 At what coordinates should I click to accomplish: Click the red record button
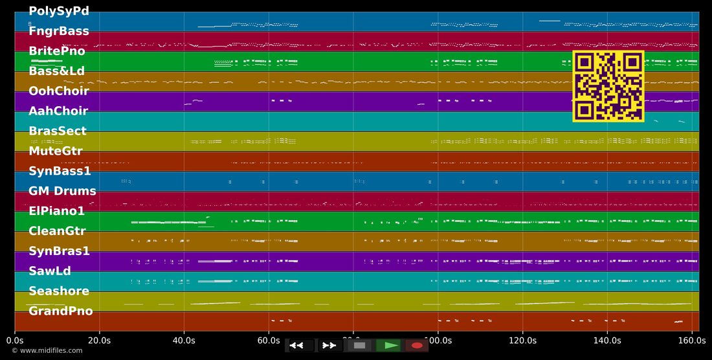coord(416,346)
